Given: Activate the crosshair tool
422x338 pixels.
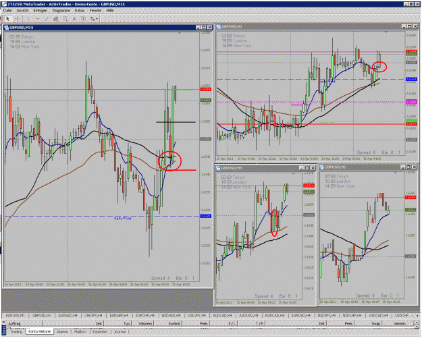Looking at the screenshot, I should point(17,19).
